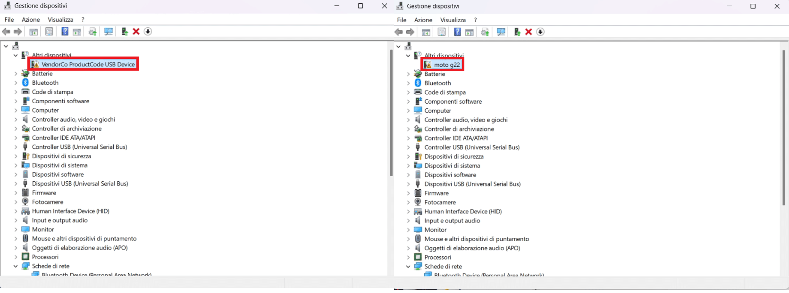The height and width of the screenshot is (293, 789).
Task: Expand Batterie node in left window
Action: 16,74
